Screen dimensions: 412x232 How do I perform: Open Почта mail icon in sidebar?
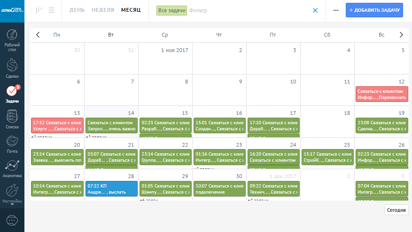(x=12, y=142)
